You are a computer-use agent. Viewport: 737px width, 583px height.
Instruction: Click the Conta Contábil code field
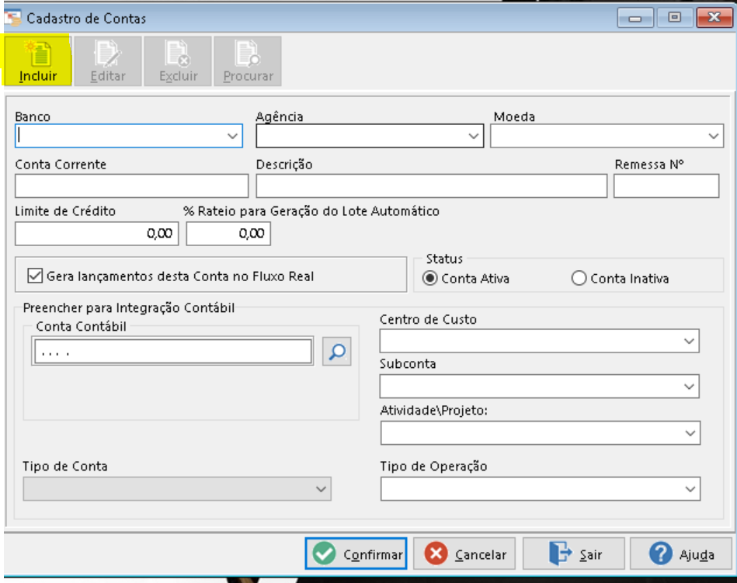(173, 351)
